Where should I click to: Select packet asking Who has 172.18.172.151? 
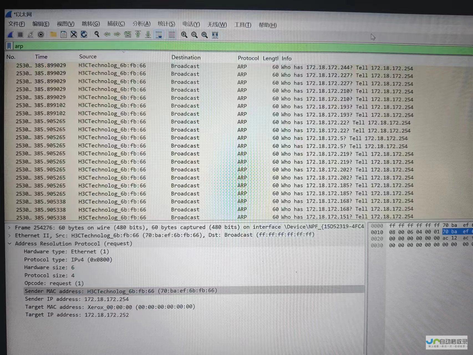point(238,217)
